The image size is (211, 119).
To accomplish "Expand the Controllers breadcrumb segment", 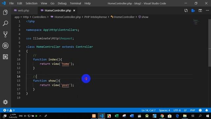I will pyautogui.click(x=39, y=17).
